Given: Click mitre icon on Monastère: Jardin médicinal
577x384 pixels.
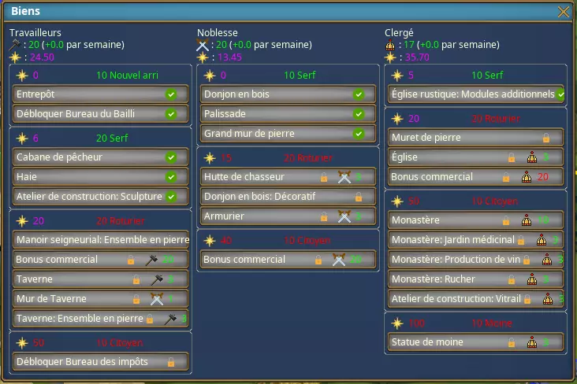Looking at the screenshot, I should [542, 240].
